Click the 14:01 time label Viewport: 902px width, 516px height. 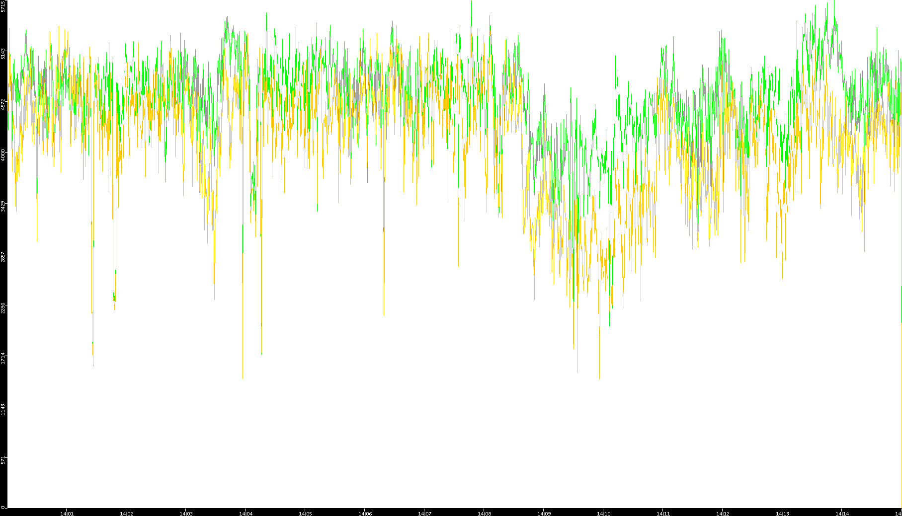(67, 514)
